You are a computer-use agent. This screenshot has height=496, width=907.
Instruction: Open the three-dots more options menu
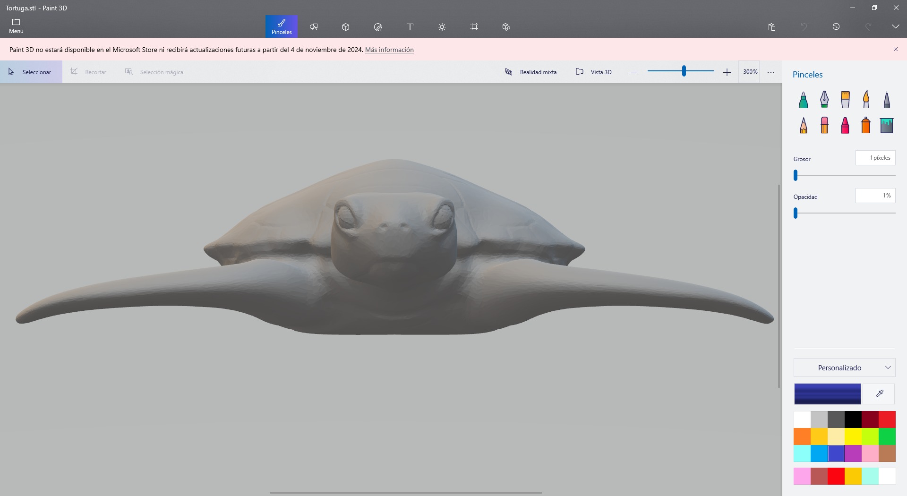pyautogui.click(x=771, y=72)
